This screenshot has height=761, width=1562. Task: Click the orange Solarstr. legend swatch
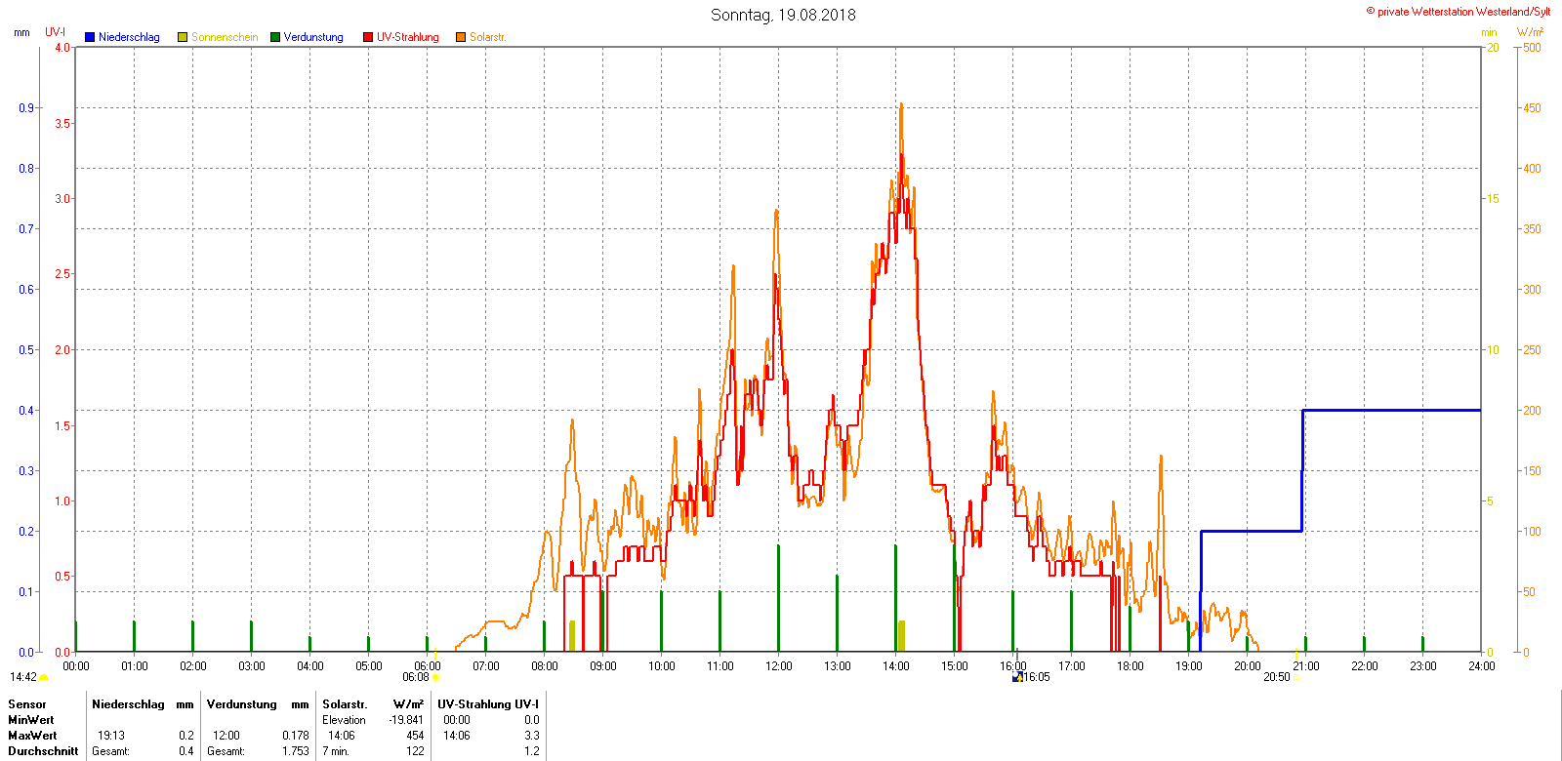[461, 37]
